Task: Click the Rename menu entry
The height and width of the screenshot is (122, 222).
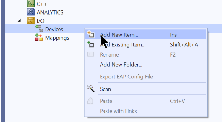Action: tap(146, 54)
